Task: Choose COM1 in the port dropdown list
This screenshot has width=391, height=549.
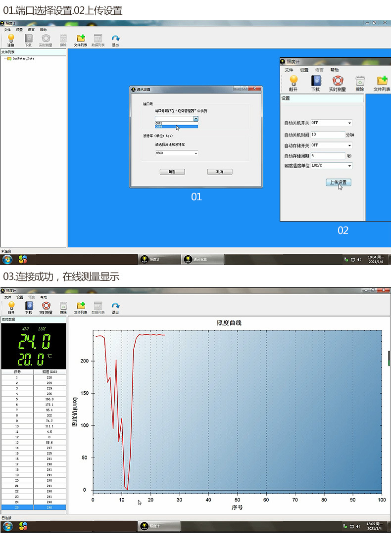Action: 176,123
